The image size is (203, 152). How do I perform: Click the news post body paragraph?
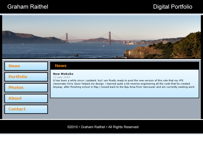[x=124, y=84]
